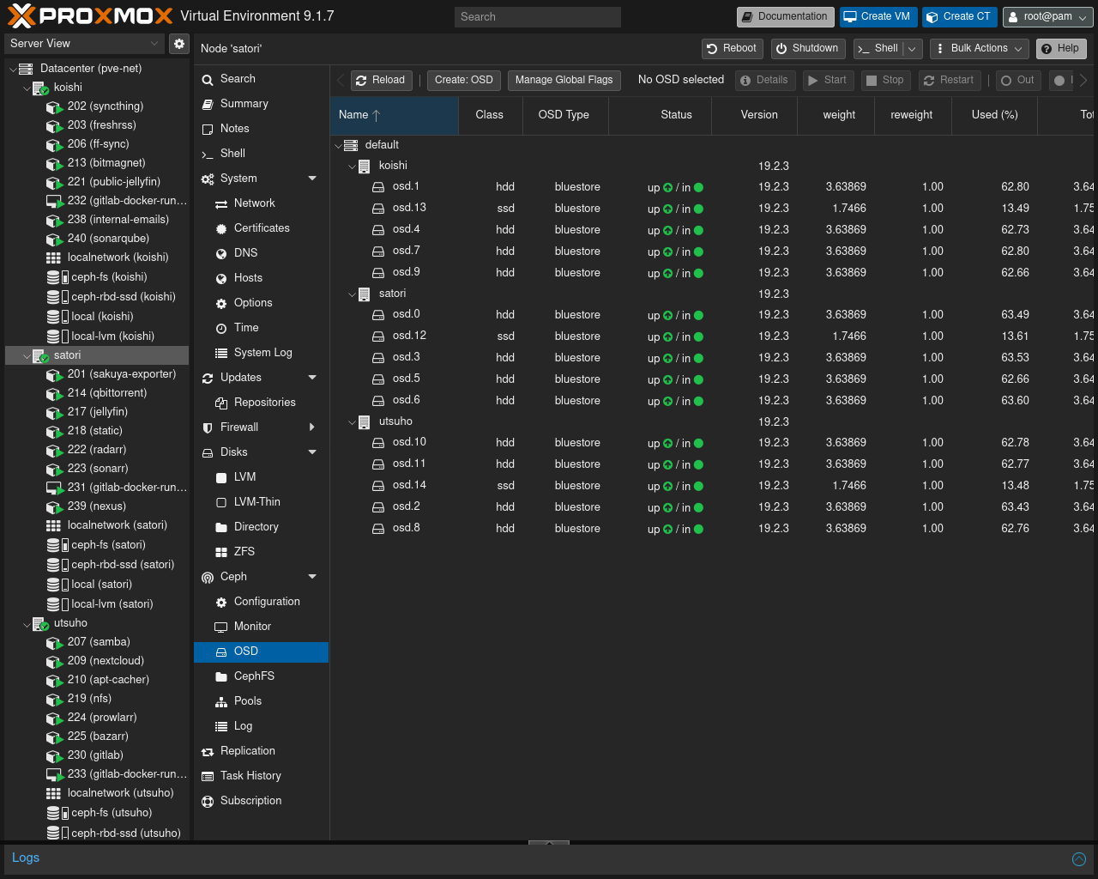Viewport: 1098px width, 879px height.
Task: Click Manage Global Flags button
Action: pyautogui.click(x=564, y=80)
